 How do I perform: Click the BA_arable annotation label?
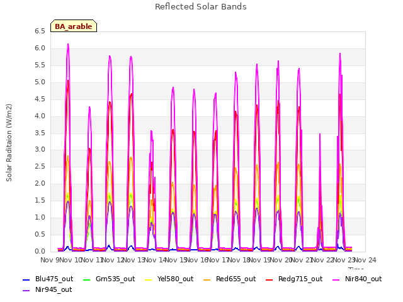pyautogui.click(x=74, y=26)
